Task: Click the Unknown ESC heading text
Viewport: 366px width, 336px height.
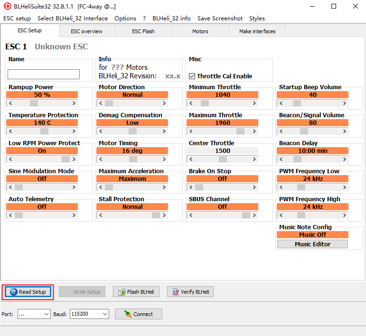Action: tap(61, 47)
